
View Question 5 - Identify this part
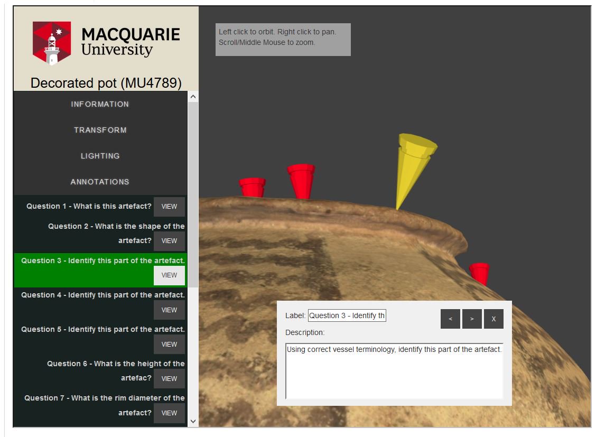pyautogui.click(x=169, y=345)
